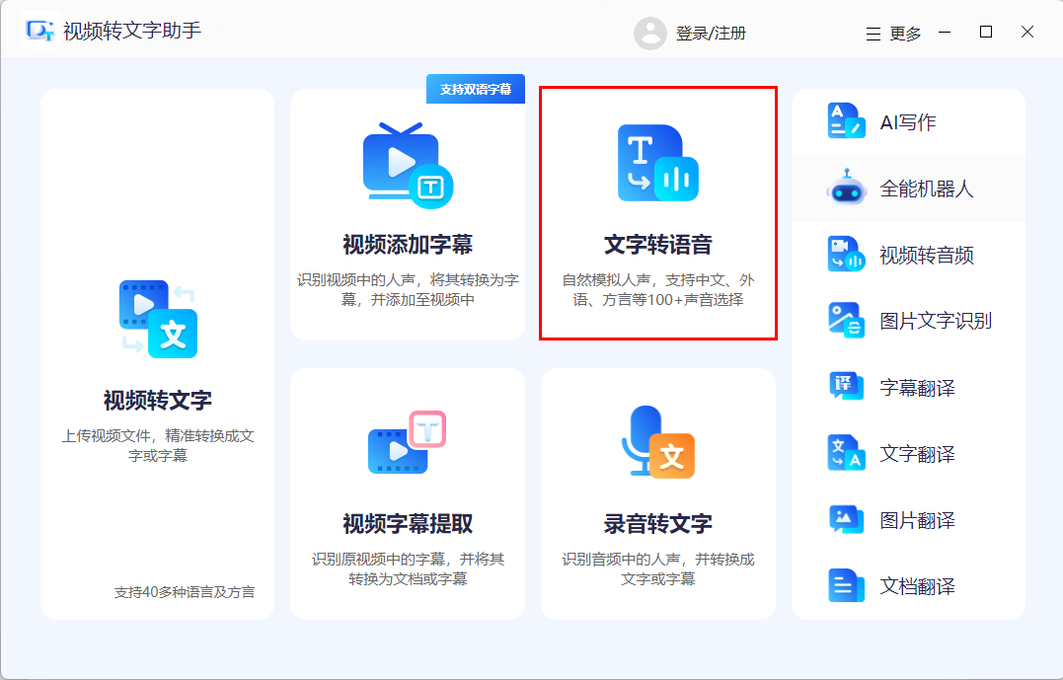1063x680 pixels.
Task: Click the 文档翻译 document icon
Action: (x=846, y=585)
